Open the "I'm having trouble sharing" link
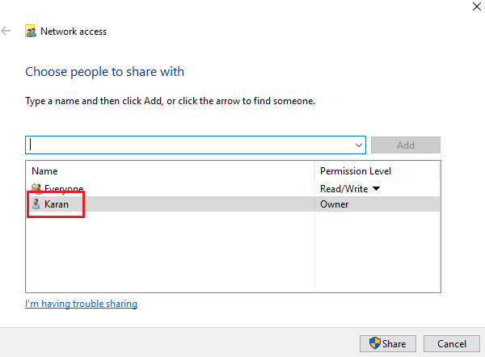Viewport: 485px width, 357px height. point(81,304)
